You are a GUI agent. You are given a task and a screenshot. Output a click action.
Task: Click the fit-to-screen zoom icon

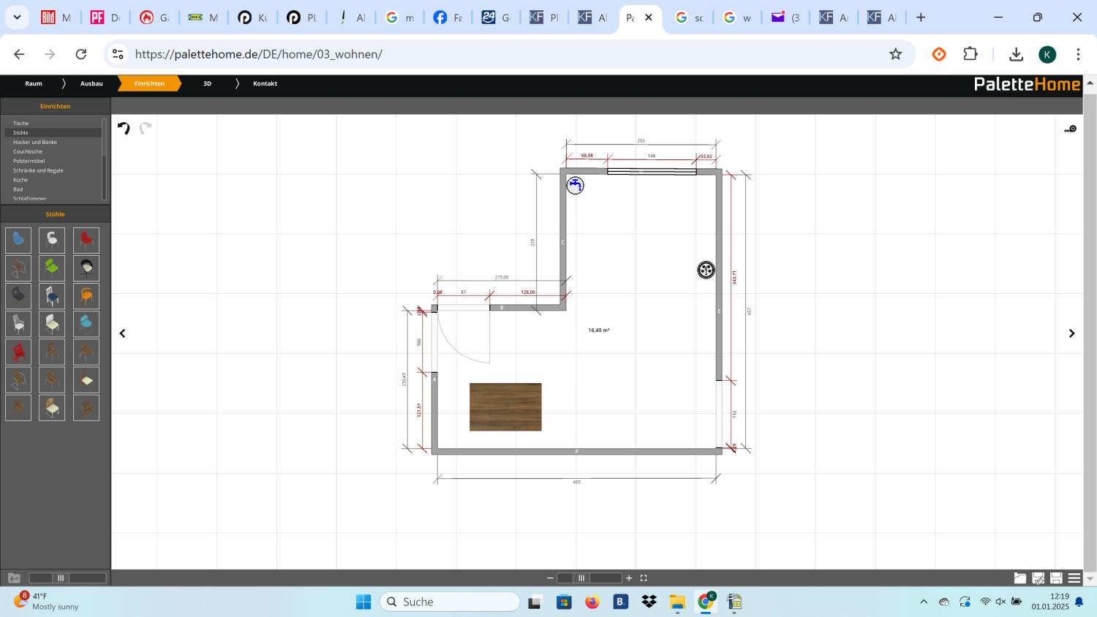[644, 578]
